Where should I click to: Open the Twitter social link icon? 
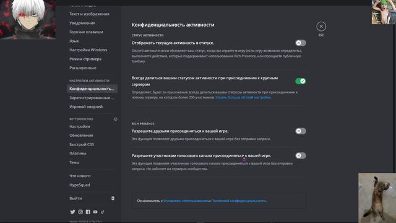(x=72, y=212)
